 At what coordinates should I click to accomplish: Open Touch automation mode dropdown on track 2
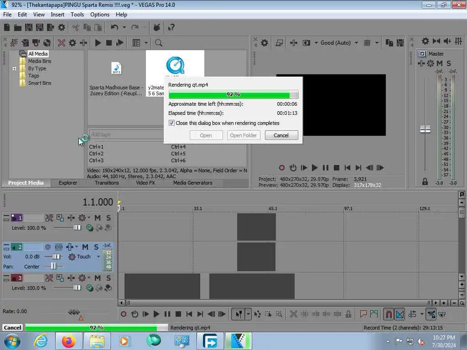pos(99,257)
